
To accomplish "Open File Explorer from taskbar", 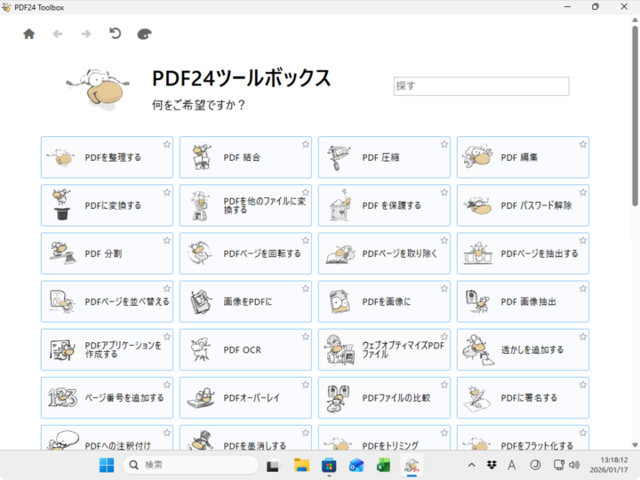I will 301,465.
